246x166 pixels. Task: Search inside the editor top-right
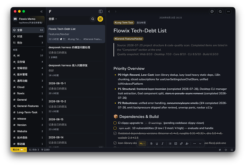tap(220, 12)
